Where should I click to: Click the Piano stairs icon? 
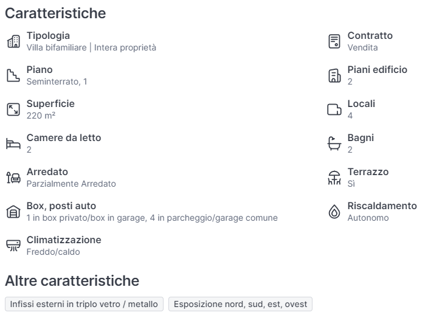point(13,75)
